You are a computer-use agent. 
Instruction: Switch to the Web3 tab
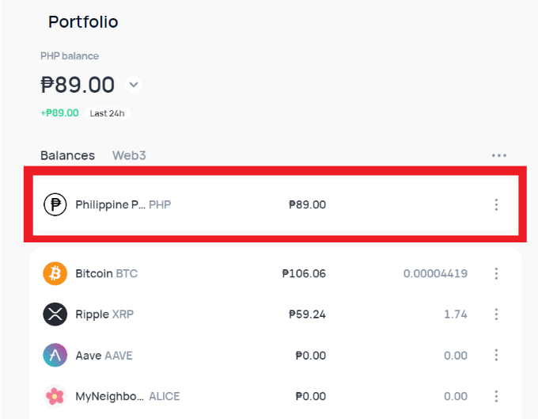tap(129, 156)
